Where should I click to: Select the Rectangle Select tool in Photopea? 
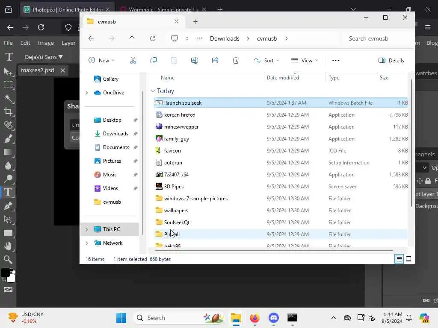(x=8, y=85)
